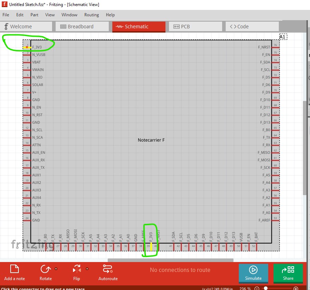
Task: Open the File menu
Action: pyautogui.click(x=6, y=15)
